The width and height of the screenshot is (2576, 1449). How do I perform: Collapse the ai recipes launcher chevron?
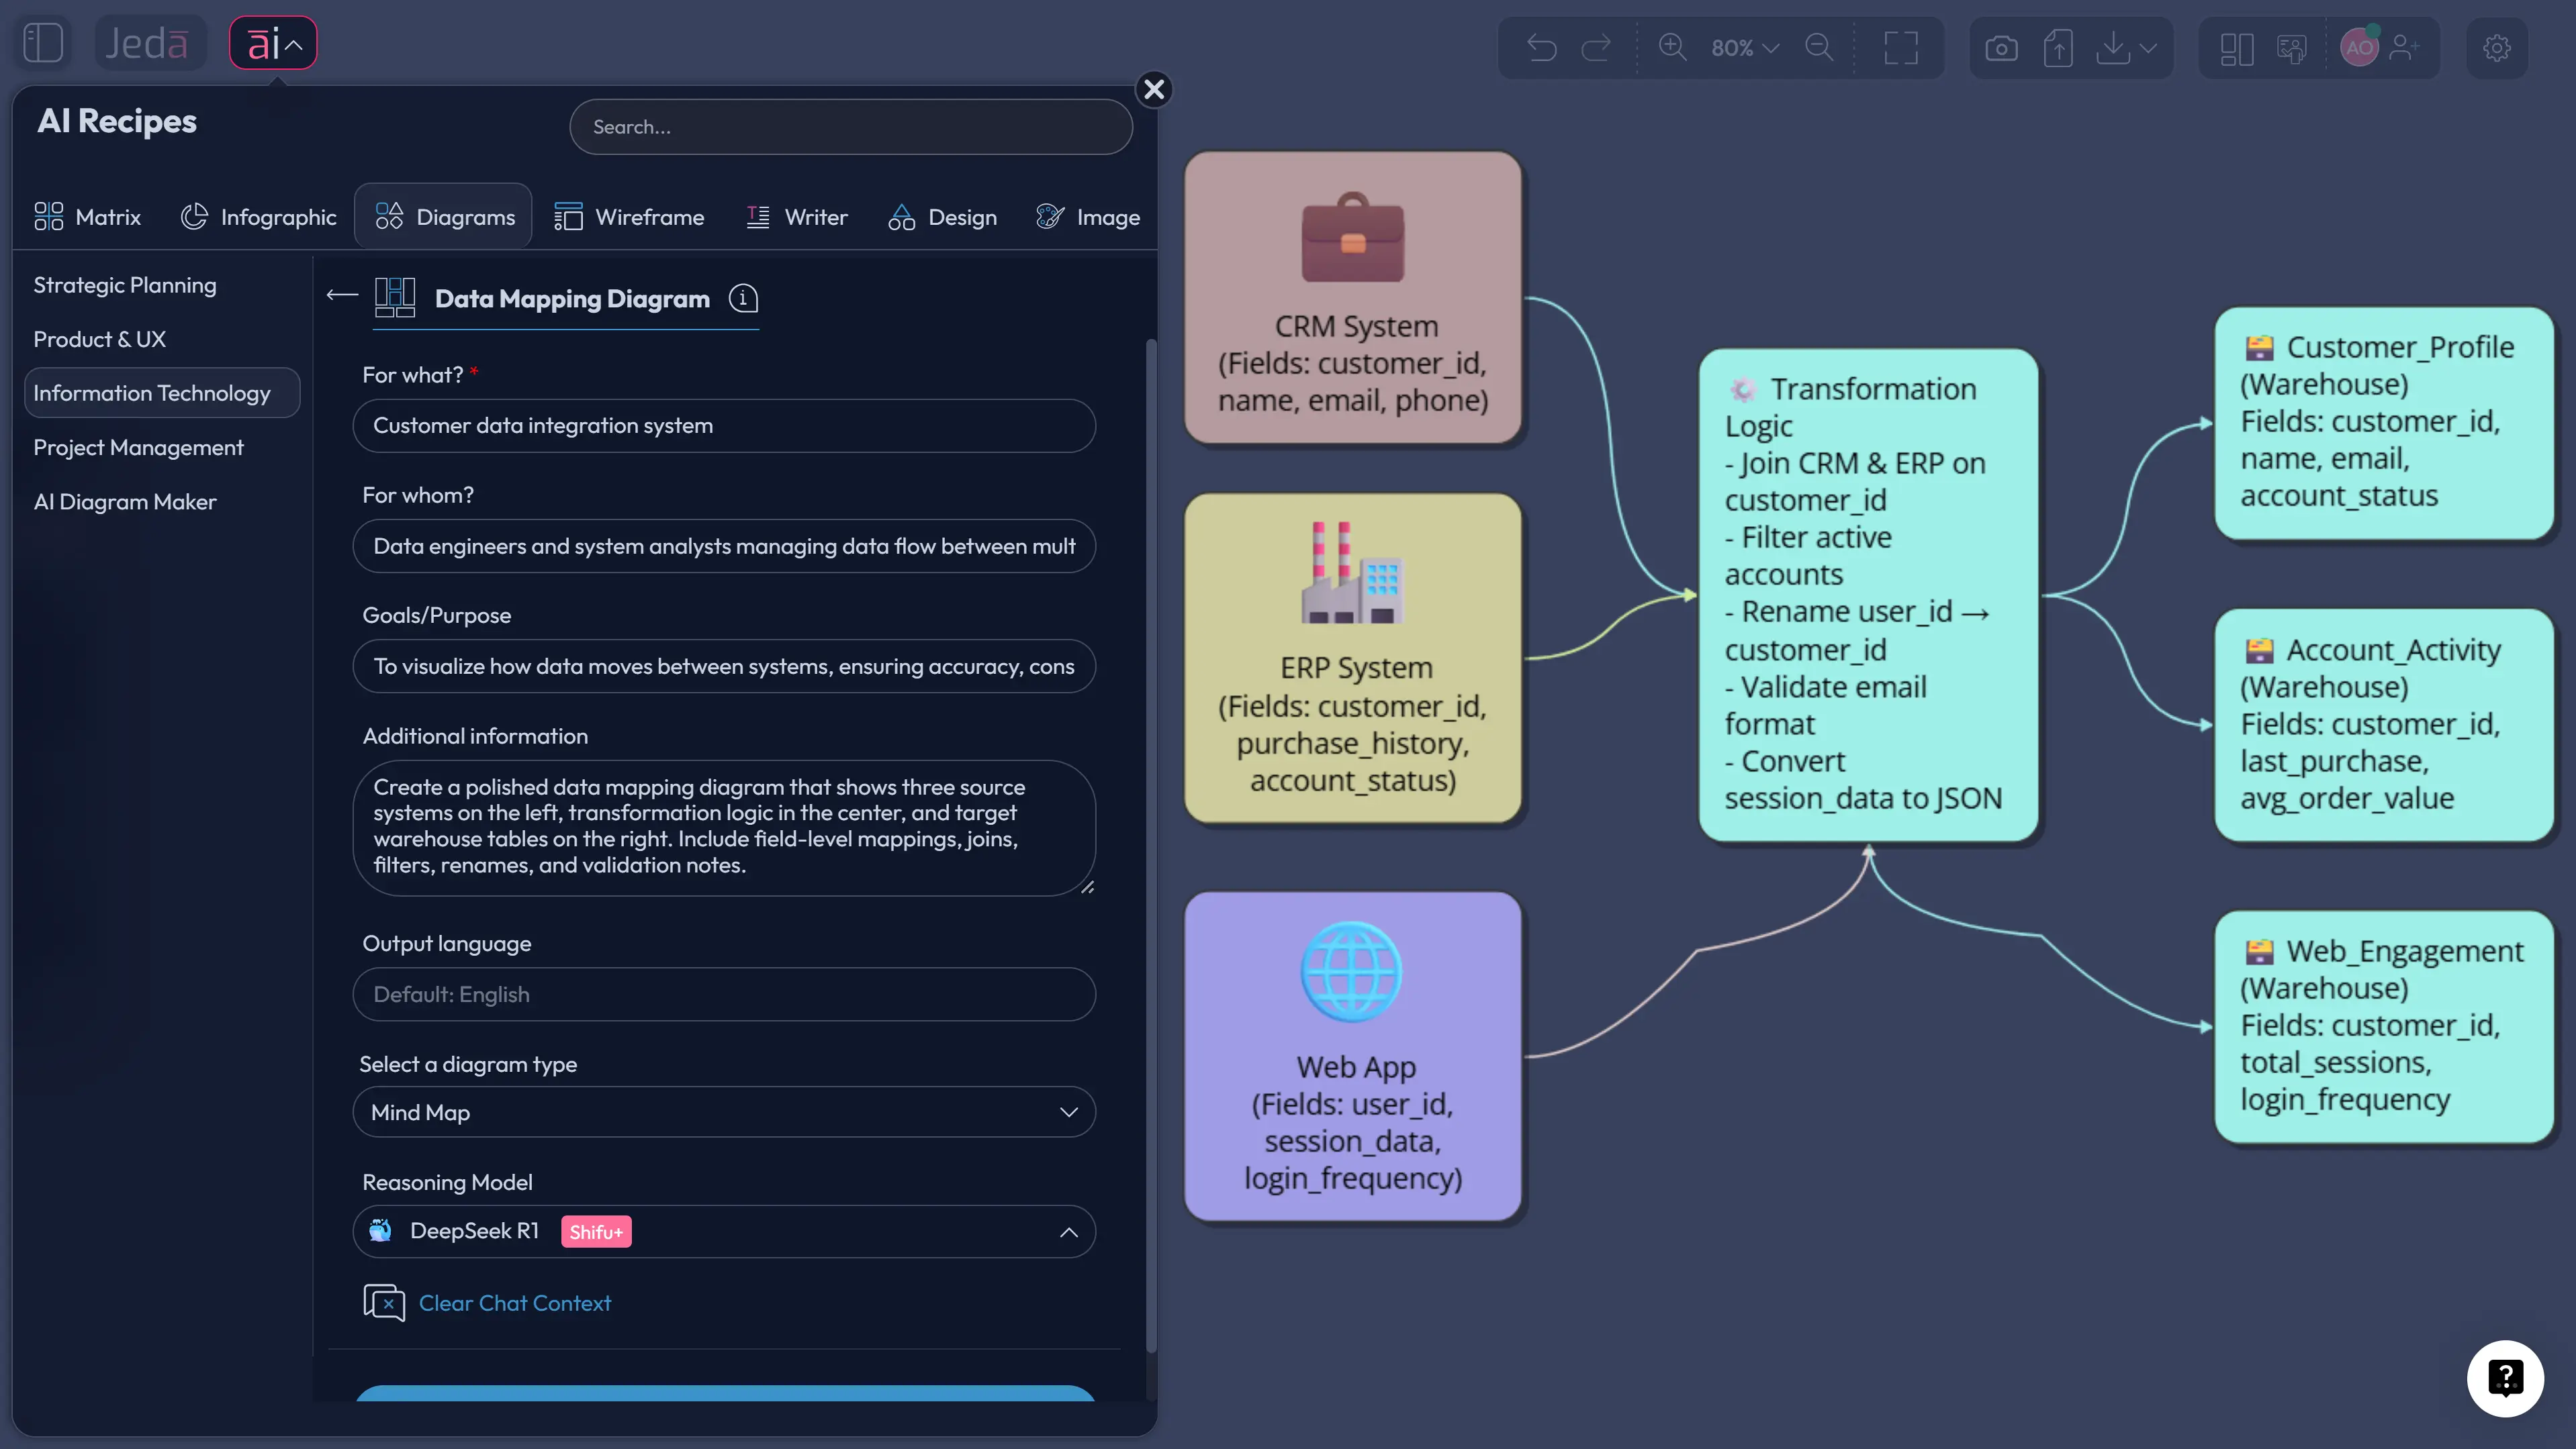click(x=294, y=43)
